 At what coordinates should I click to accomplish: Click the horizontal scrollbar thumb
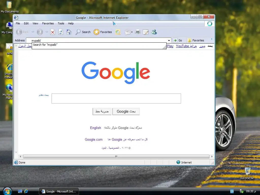[x=116, y=156]
